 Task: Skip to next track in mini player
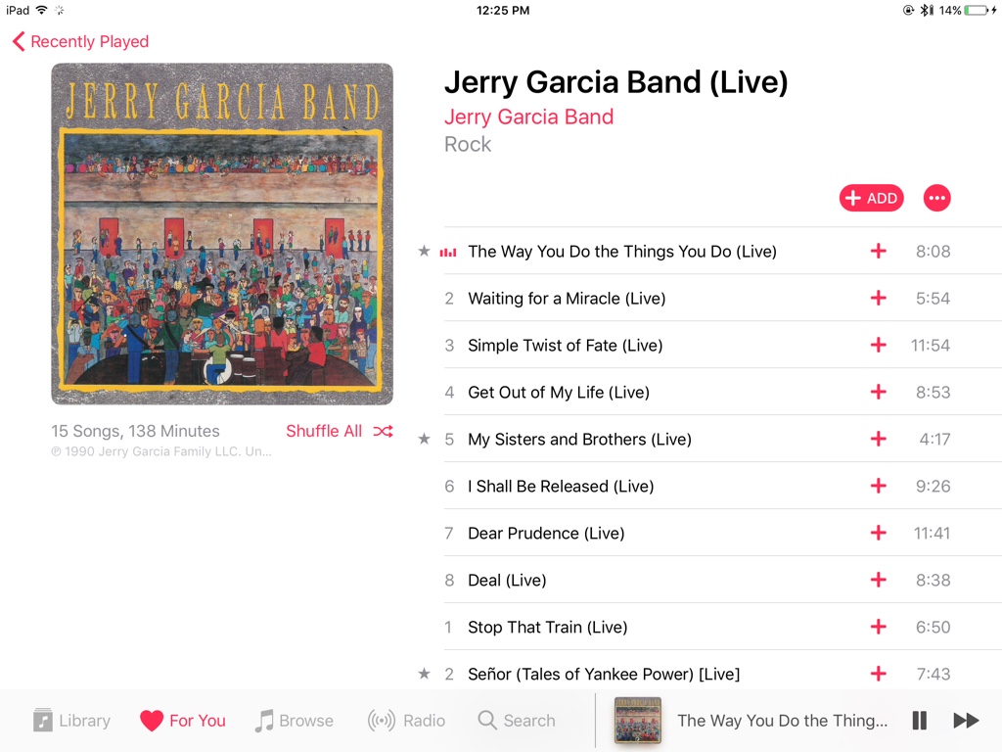tap(966, 720)
